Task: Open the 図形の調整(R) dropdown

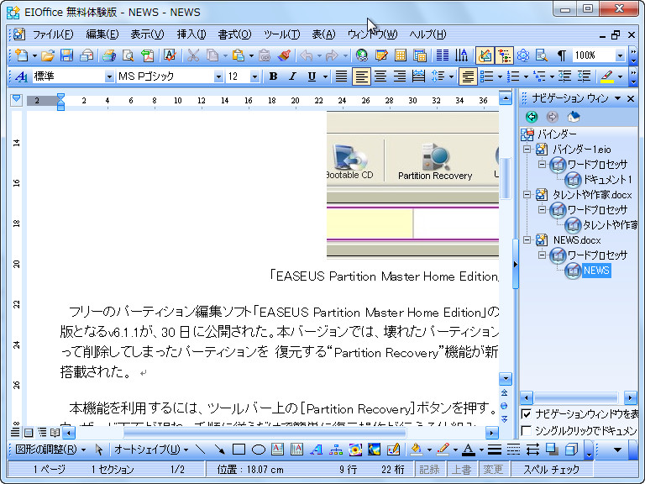Action: pos(50,450)
